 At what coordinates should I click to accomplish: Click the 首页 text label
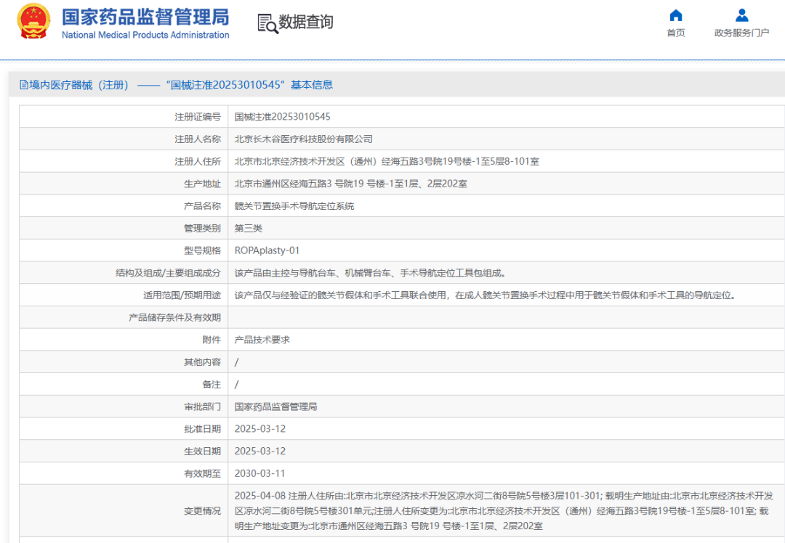pyautogui.click(x=675, y=33)
